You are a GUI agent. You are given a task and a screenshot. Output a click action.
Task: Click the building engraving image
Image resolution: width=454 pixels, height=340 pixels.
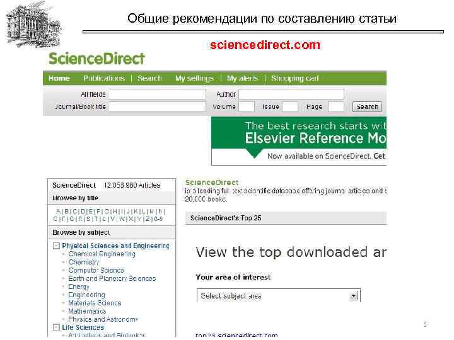point(33,25)
